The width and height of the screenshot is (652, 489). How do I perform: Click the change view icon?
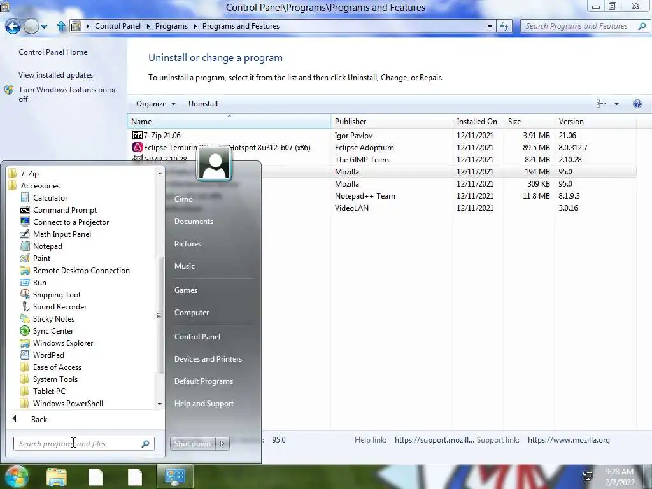pos(601,104)
